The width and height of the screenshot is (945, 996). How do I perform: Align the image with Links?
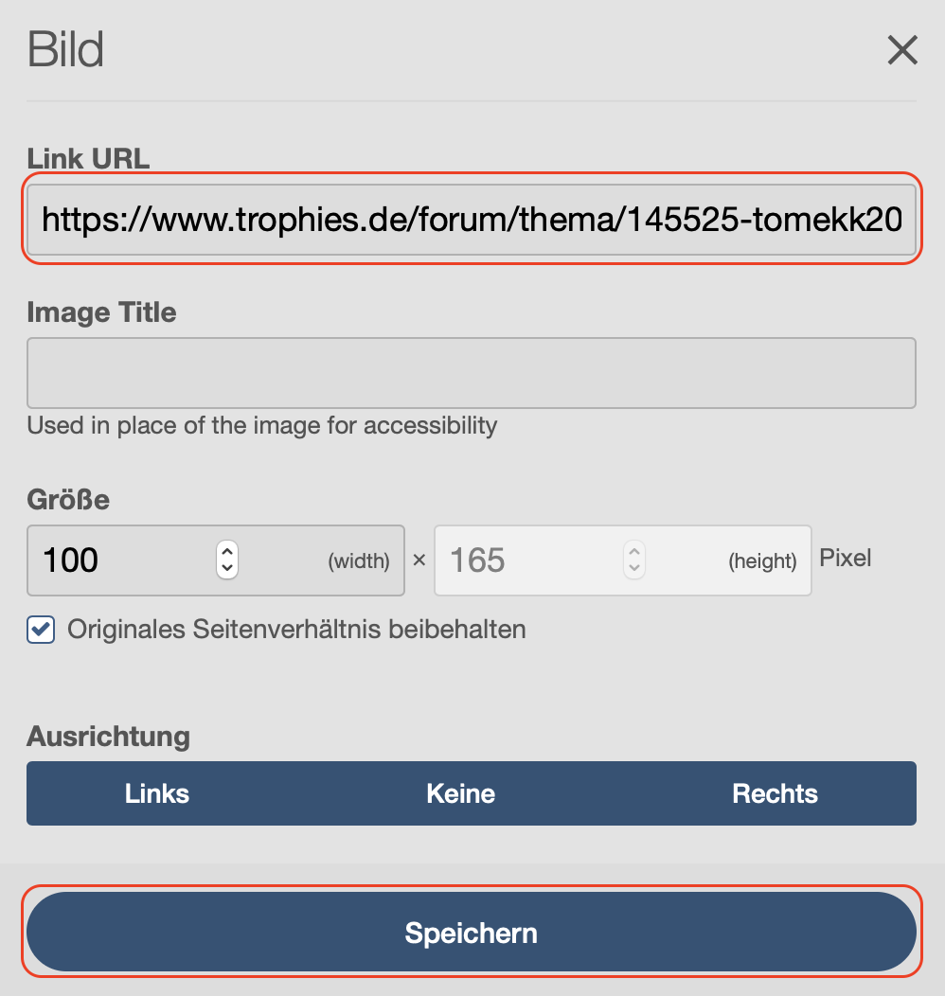point(157,793)
